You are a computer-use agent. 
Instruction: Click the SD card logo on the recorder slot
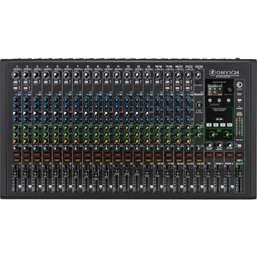pyautogui.click(x=219, y=119)
